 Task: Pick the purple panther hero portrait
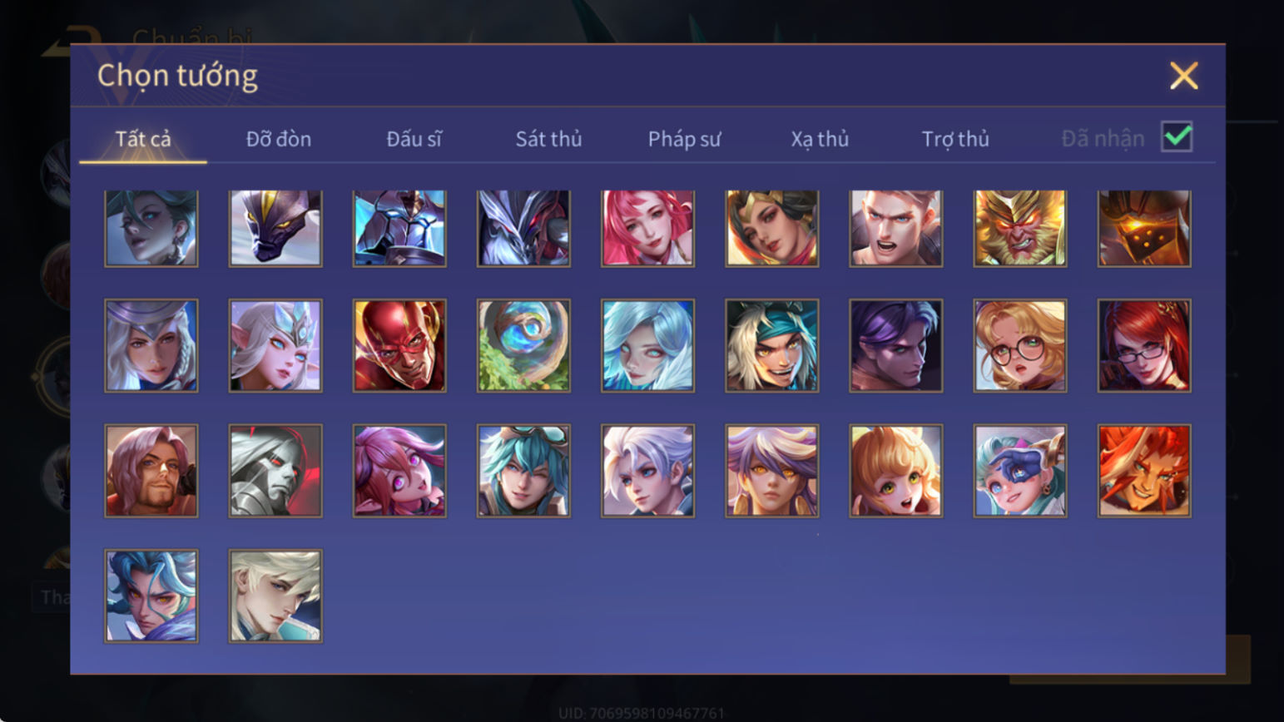tap(275, 228)
